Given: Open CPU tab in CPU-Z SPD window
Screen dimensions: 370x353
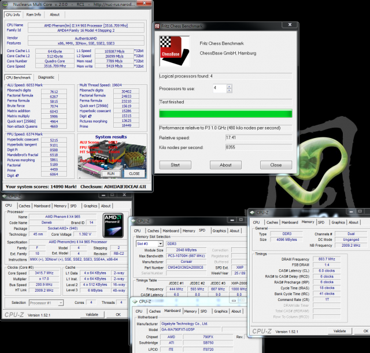Looking at the screenshot, I should [138, 231].
